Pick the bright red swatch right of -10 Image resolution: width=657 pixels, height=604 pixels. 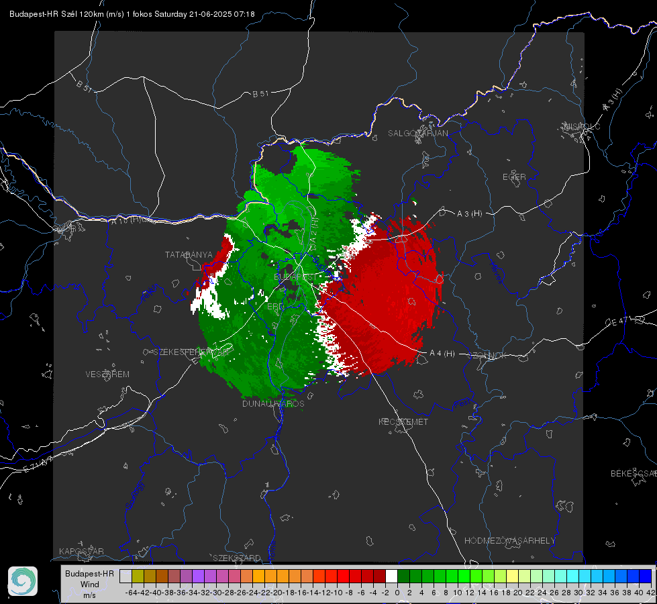point(343,576)
